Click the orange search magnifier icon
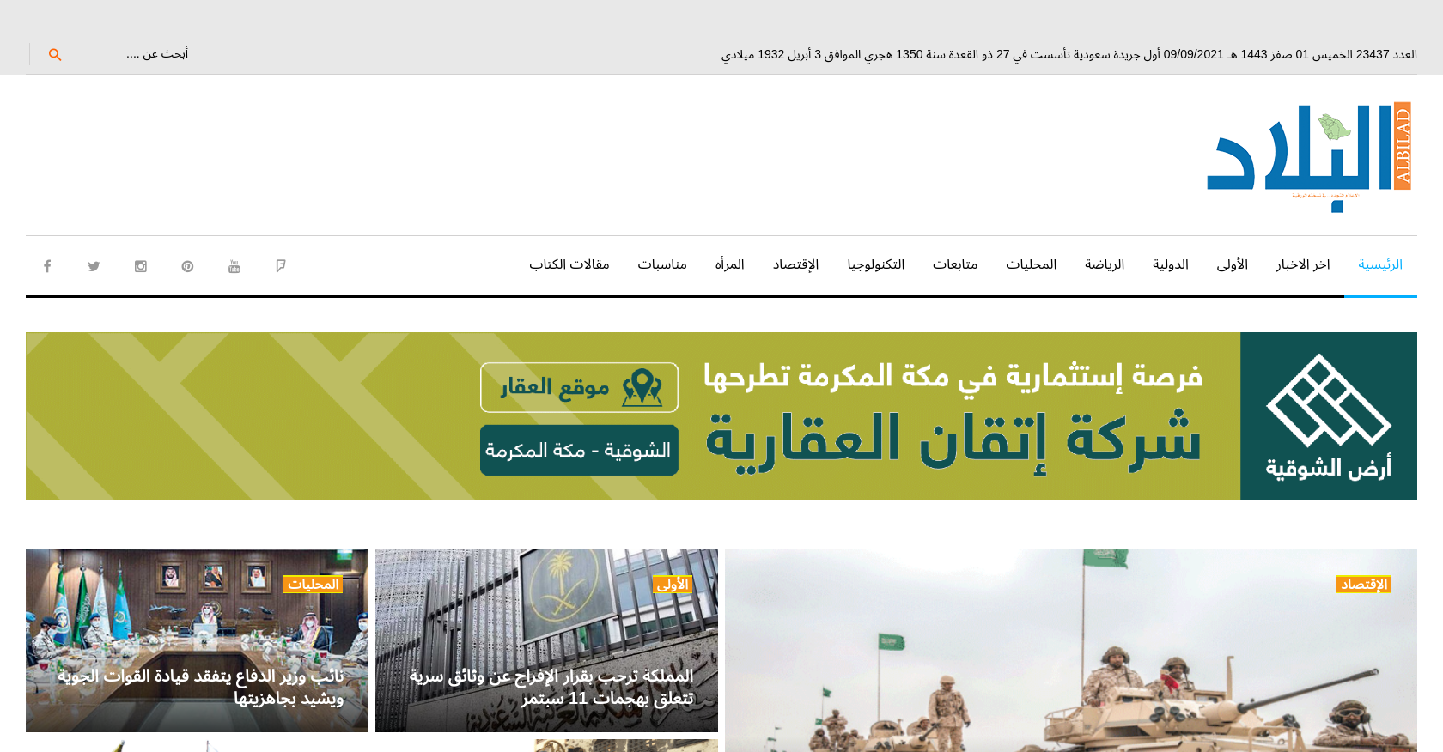Screen dimensions: 1443x752 (55, 54)
